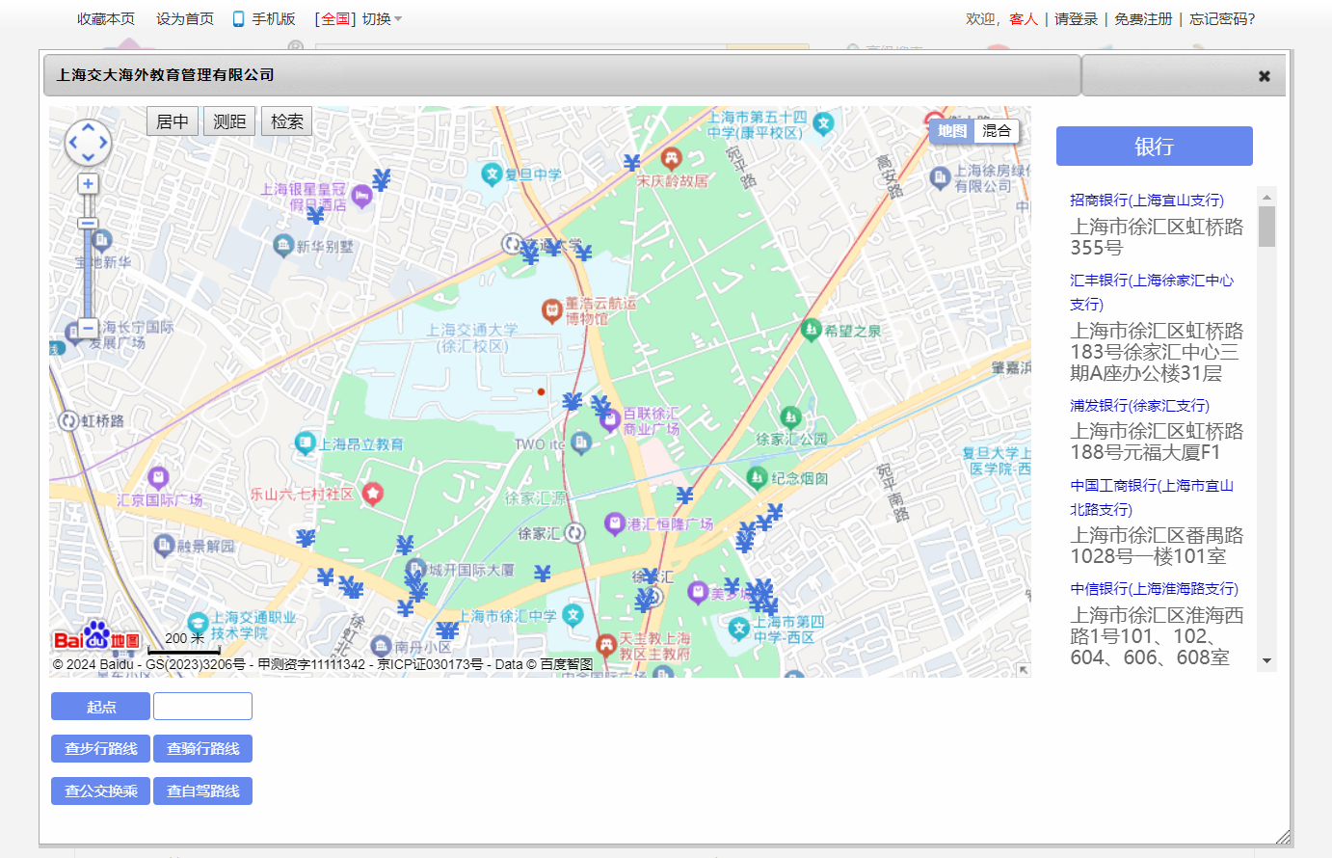
Task: Collapse the overview map corner arrow
Action: pos(1023,669)
